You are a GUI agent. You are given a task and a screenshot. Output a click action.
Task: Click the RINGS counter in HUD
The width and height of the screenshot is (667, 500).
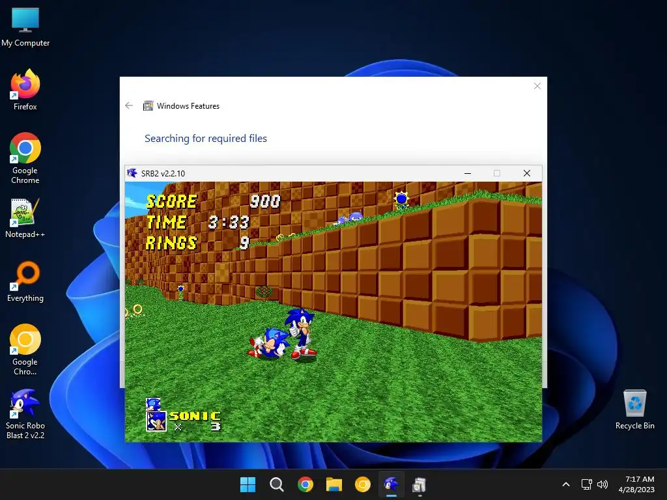[x=198, y=243]
